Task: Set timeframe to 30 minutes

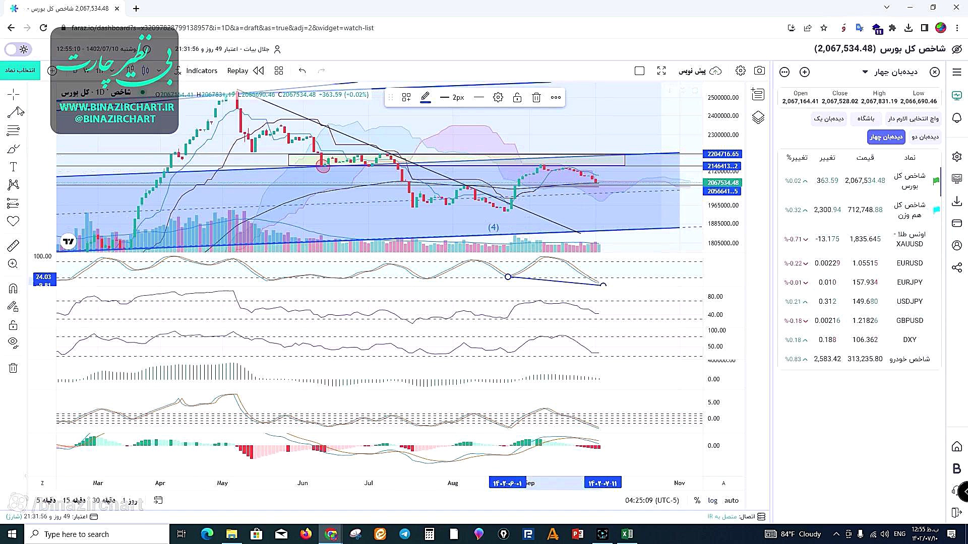Action: pyautogui.click(x=104, y=500)
